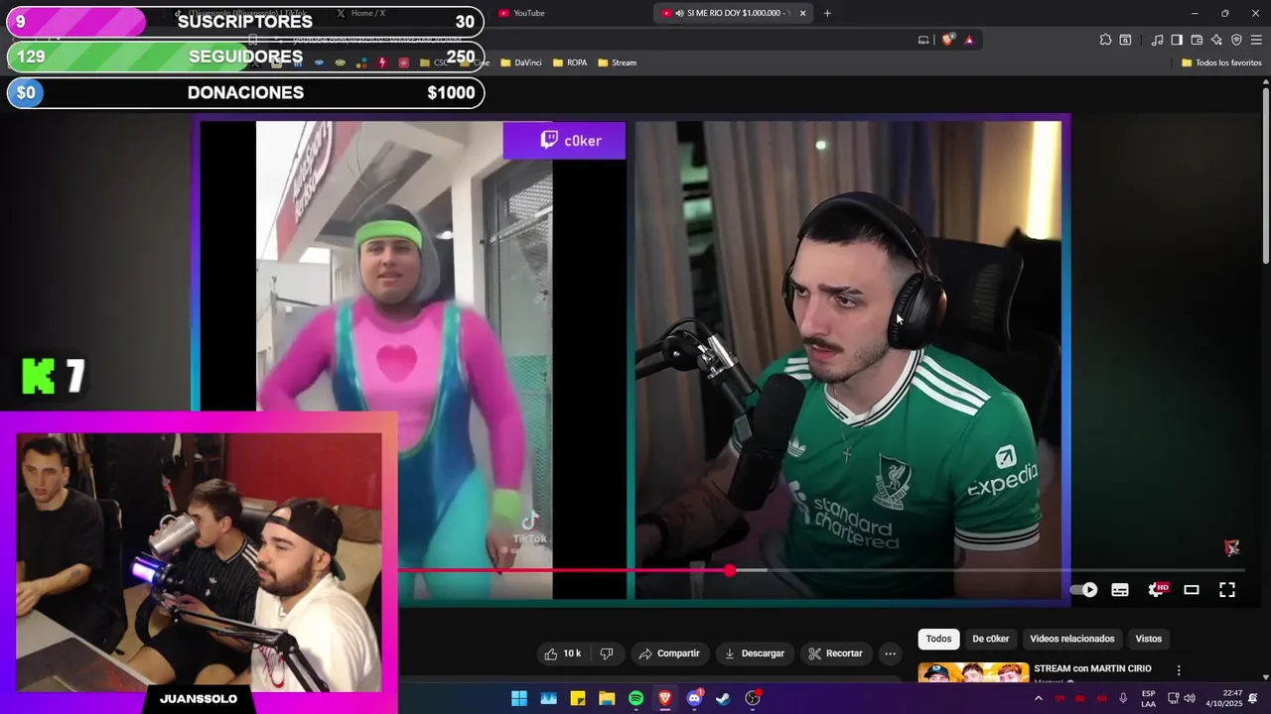Open the notifications bell in tray
The height and width of the screenshot is (714, 1271).
click(x=1253, y=699)
